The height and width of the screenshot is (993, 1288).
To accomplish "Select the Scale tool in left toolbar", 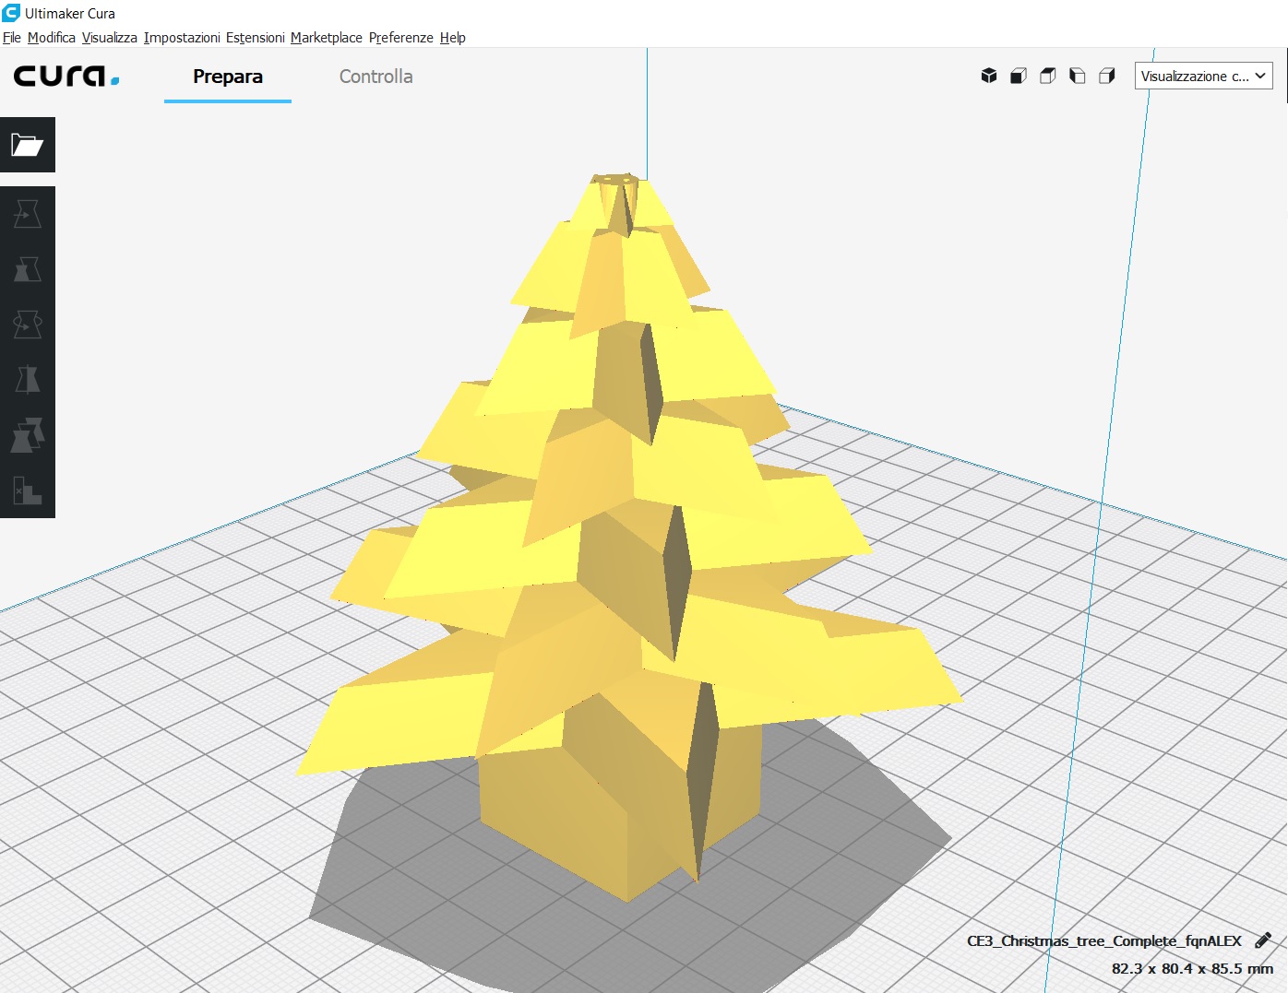I will [28, 269].
